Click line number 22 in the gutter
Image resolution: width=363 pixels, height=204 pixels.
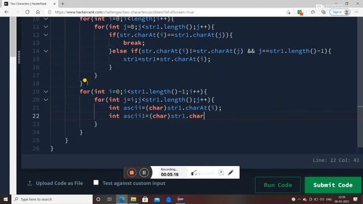pos(36,116)
